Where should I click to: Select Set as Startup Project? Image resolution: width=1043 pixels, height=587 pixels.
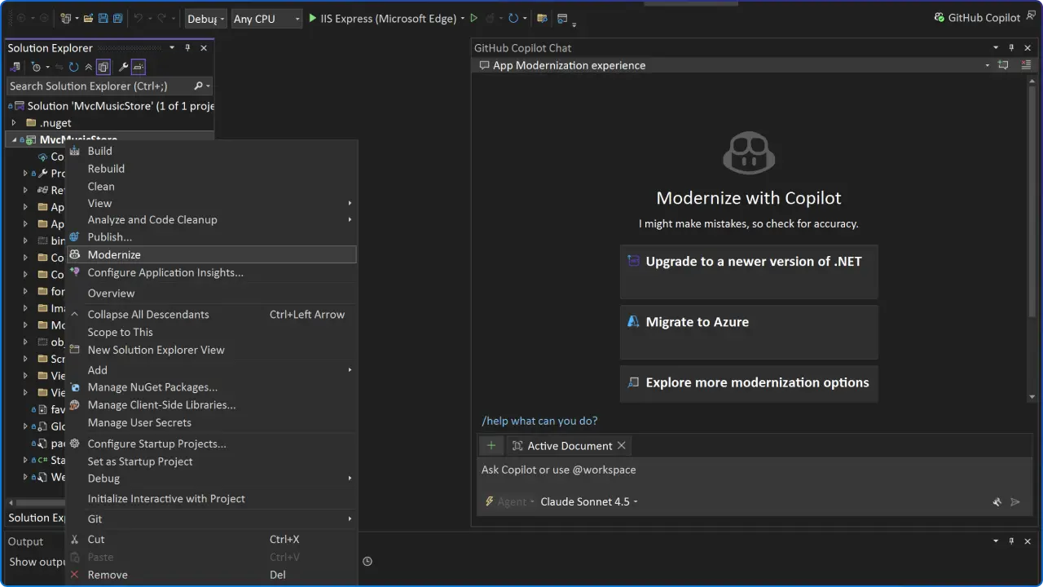coord(212,461)
